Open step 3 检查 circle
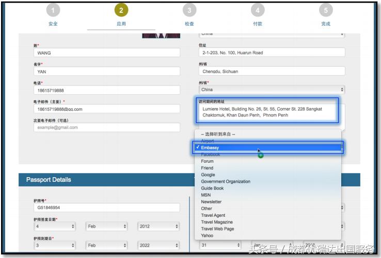Viewport: 381px width, 258px height. 189,10
